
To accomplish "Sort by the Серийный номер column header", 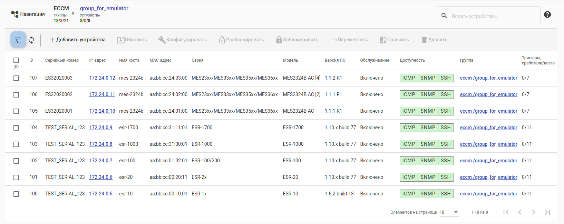I will pyautogui.click(x=62, y=60).
